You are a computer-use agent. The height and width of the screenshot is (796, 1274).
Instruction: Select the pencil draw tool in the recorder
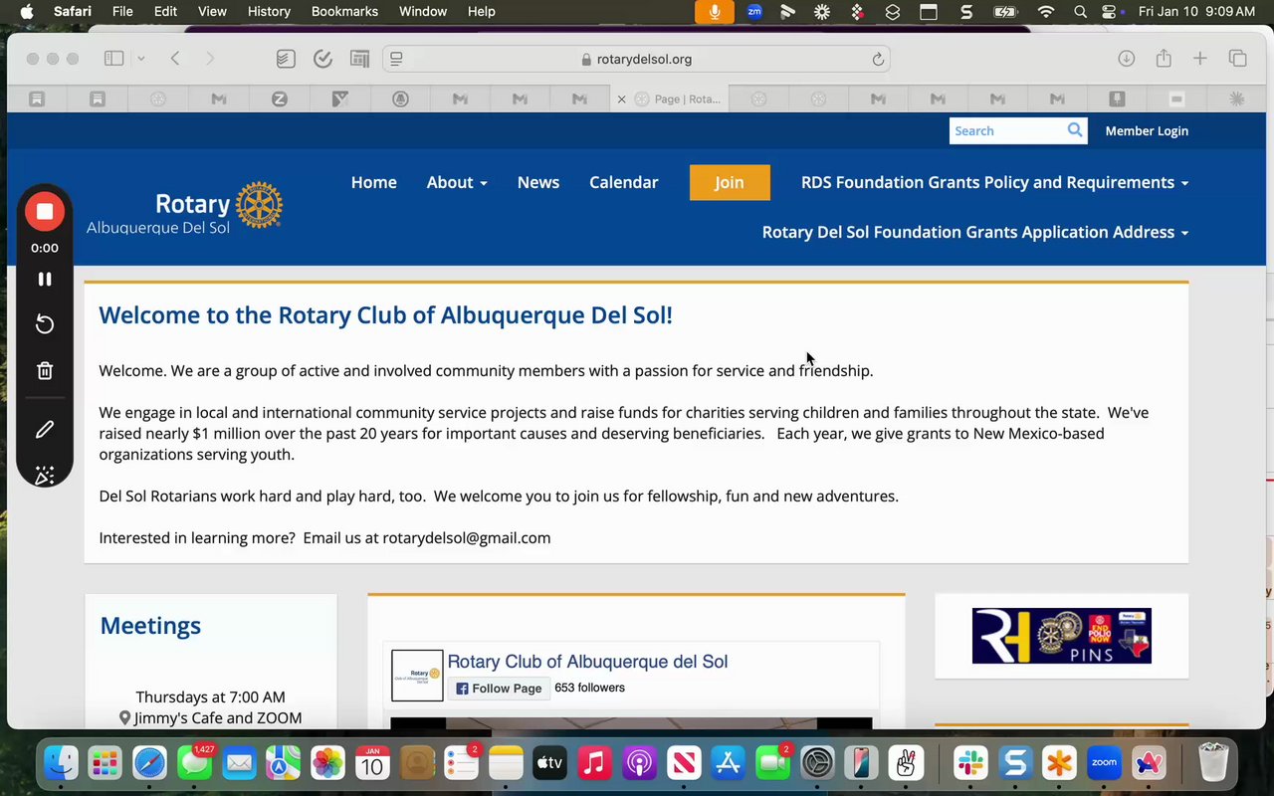[45, 430]
